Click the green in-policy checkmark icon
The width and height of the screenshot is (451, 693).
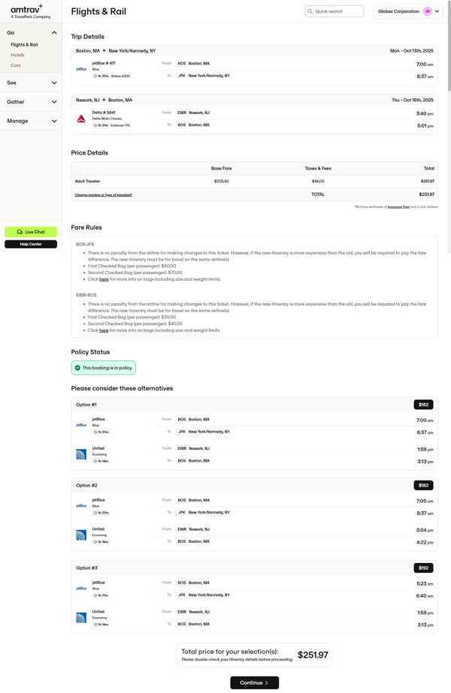77,368
